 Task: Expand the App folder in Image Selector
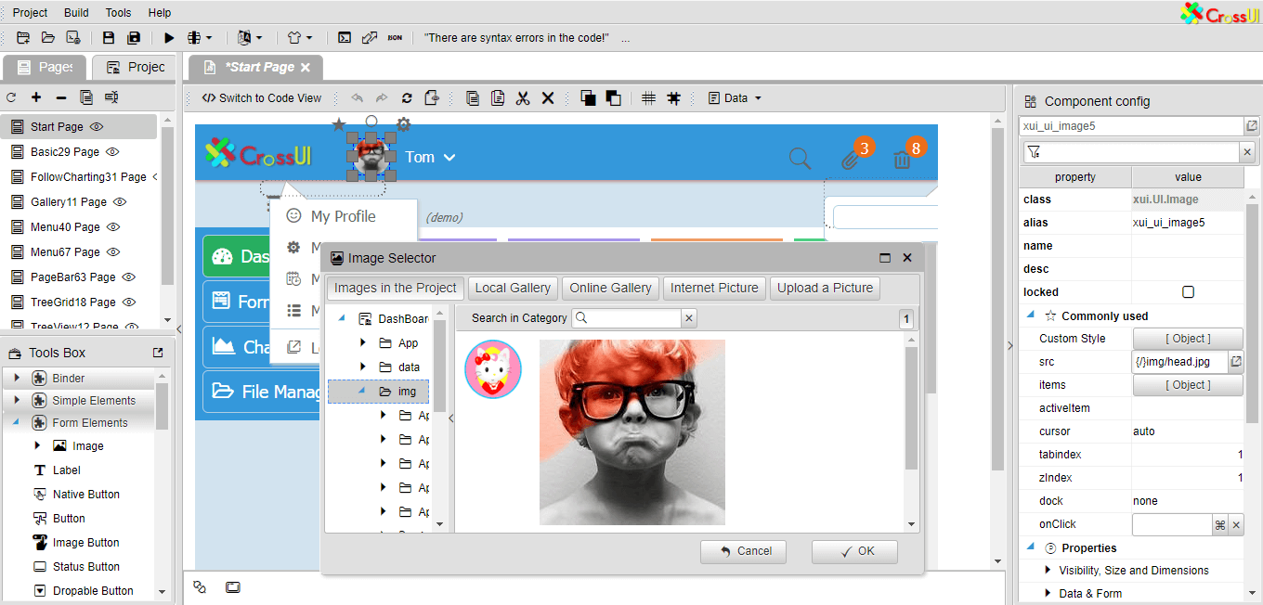click(x=363, y=342)
